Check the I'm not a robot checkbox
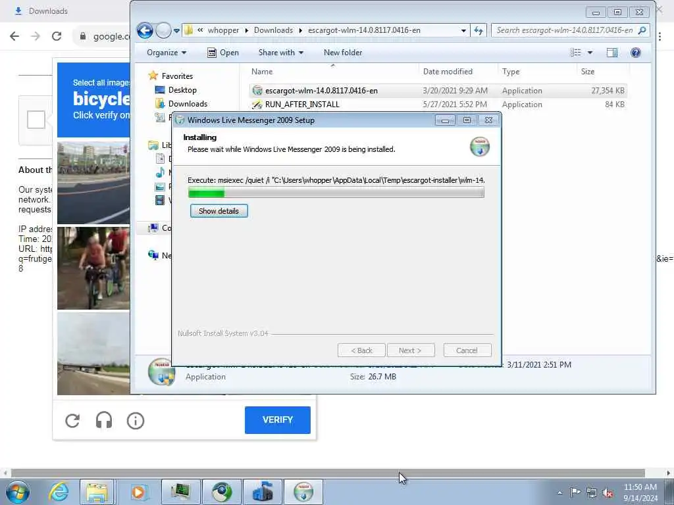 [x=36, y=120]
